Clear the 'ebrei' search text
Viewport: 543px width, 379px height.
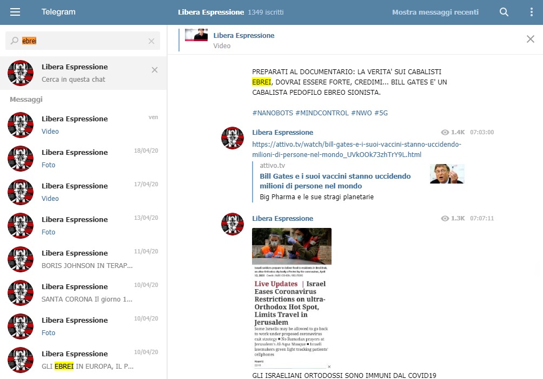(151, 41)
